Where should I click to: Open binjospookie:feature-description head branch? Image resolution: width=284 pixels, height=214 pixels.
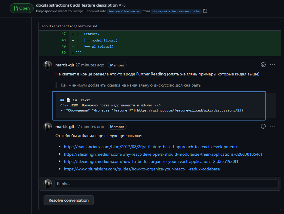click(x=176, y=11)
